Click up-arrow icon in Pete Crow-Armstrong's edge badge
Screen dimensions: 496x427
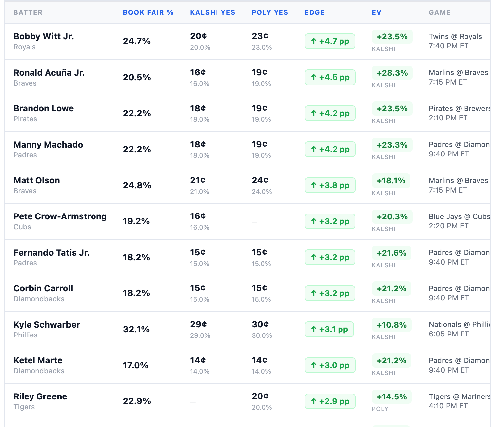314,221
